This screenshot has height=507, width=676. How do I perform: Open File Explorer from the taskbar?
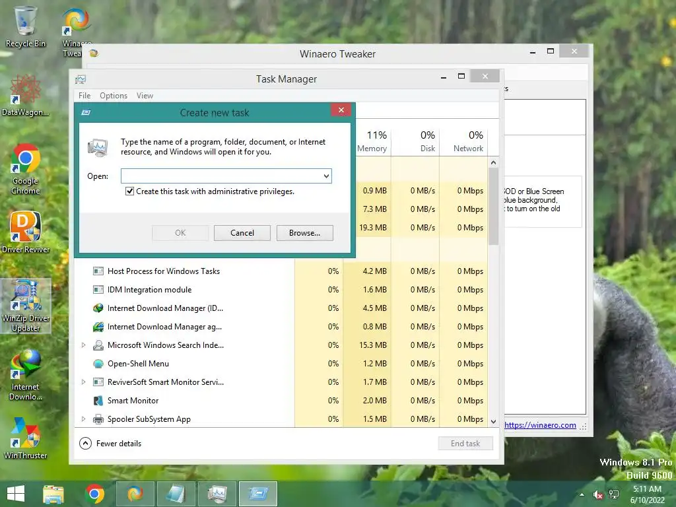pos(53,494)
